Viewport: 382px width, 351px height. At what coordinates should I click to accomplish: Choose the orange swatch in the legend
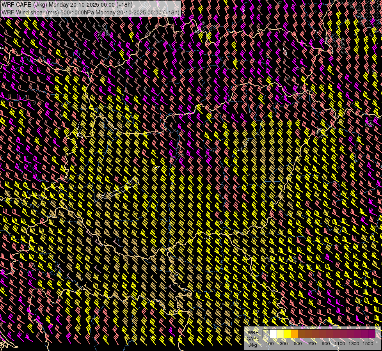click(295, 334)
